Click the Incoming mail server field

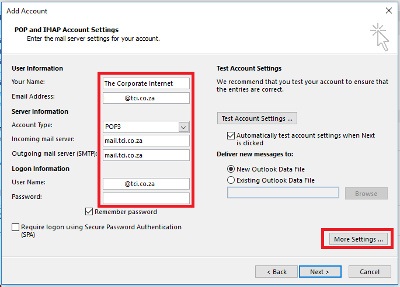pyautogui.click(x=146, y=141)
